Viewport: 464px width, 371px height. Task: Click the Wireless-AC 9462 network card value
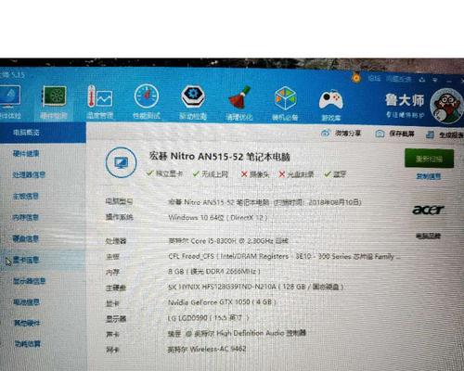point(207,349)
